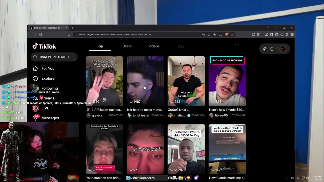Open the Brave browser icon in the taskbar
Image resolution: width=324 pixels, height=182 pixels.
188,178
